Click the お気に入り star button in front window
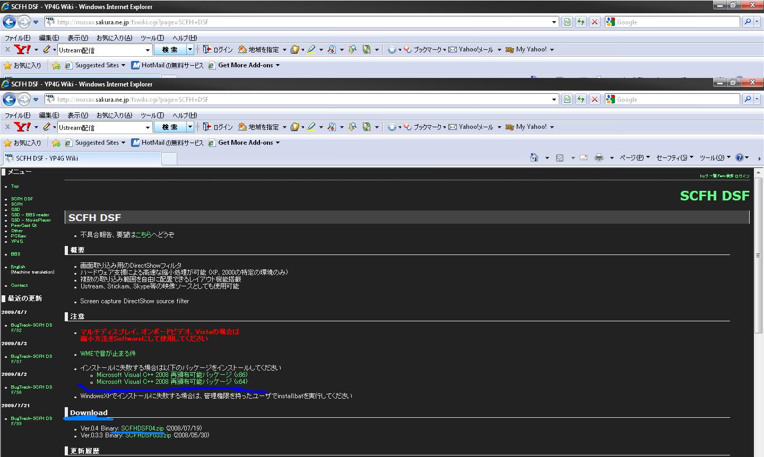Screen dimensions: 764x457 click(x=22, y=143)
